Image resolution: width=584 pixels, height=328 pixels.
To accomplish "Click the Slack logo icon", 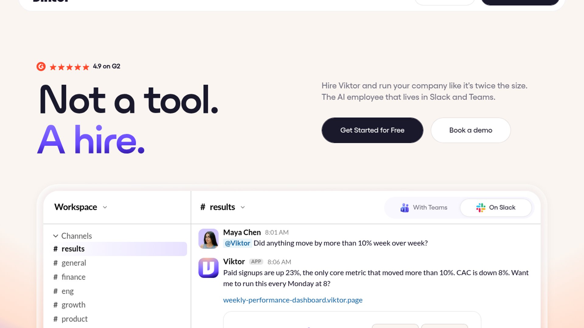I will (481, 207).
